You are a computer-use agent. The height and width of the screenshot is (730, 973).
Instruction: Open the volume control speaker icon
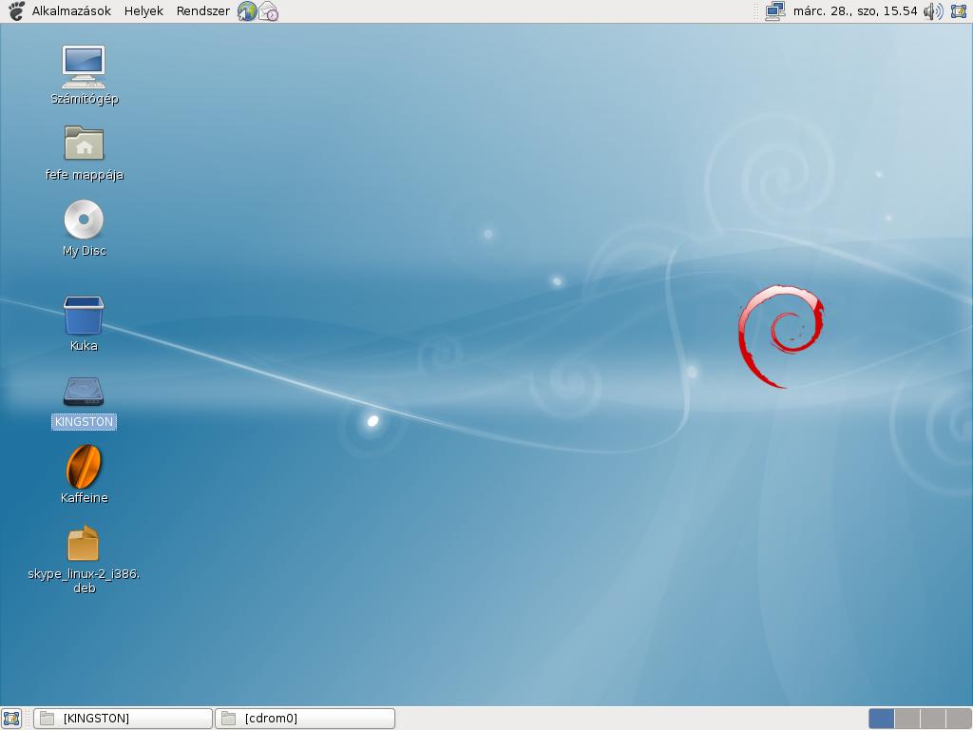coord(931,11)
